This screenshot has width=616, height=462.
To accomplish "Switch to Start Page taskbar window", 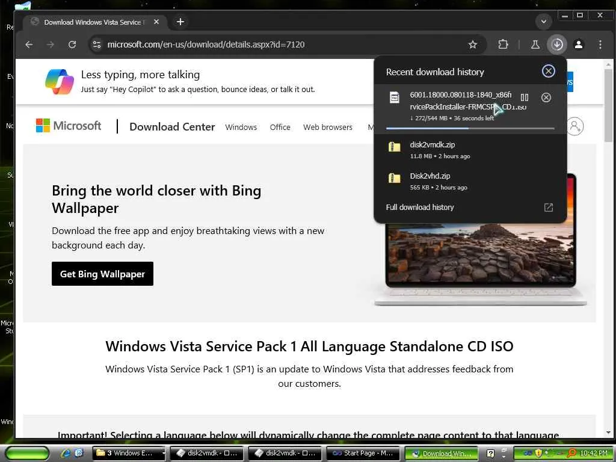I will (x=363, y=454).
